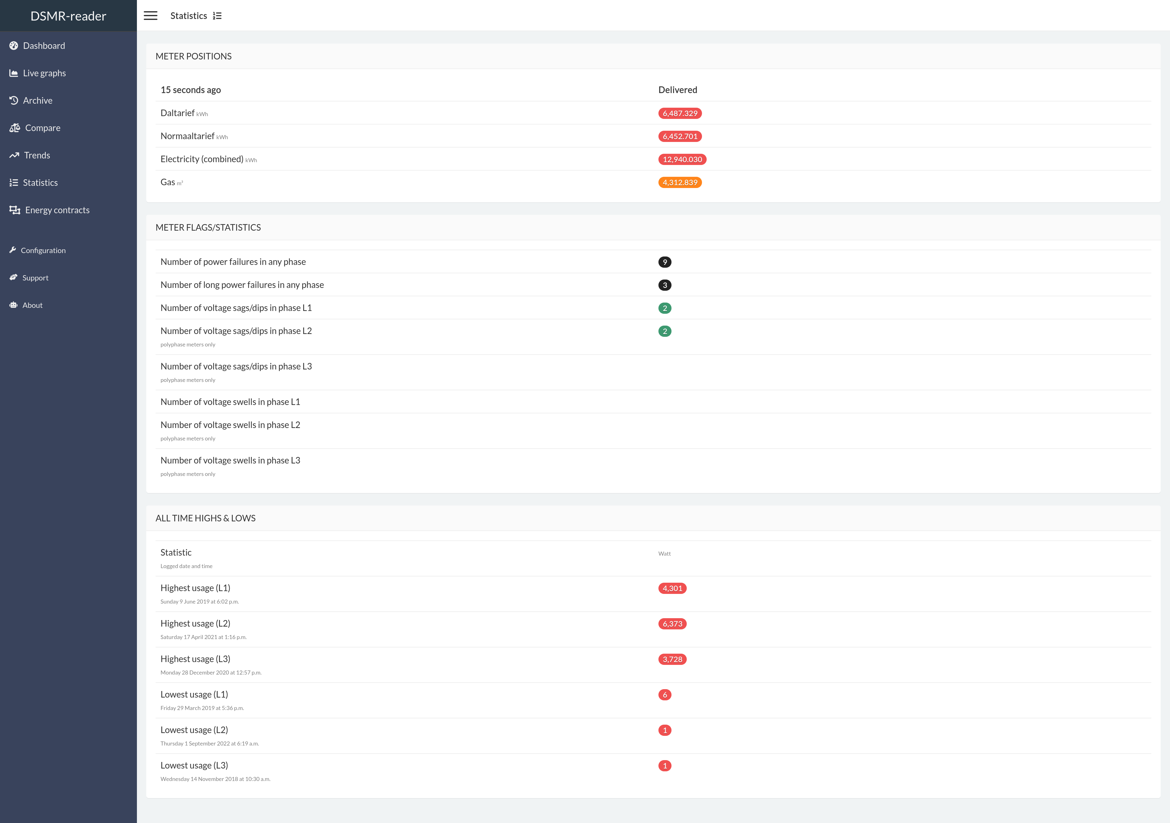1170x823 pixels.
Task: Click the Statistics header numbered-list icon
Action: (217, 16)
